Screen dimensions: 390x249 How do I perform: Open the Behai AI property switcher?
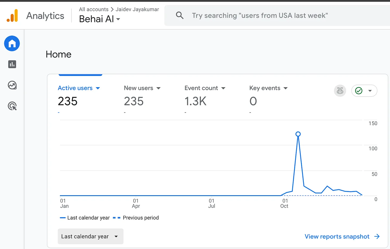pyautogui.click(x=99, y=19)
